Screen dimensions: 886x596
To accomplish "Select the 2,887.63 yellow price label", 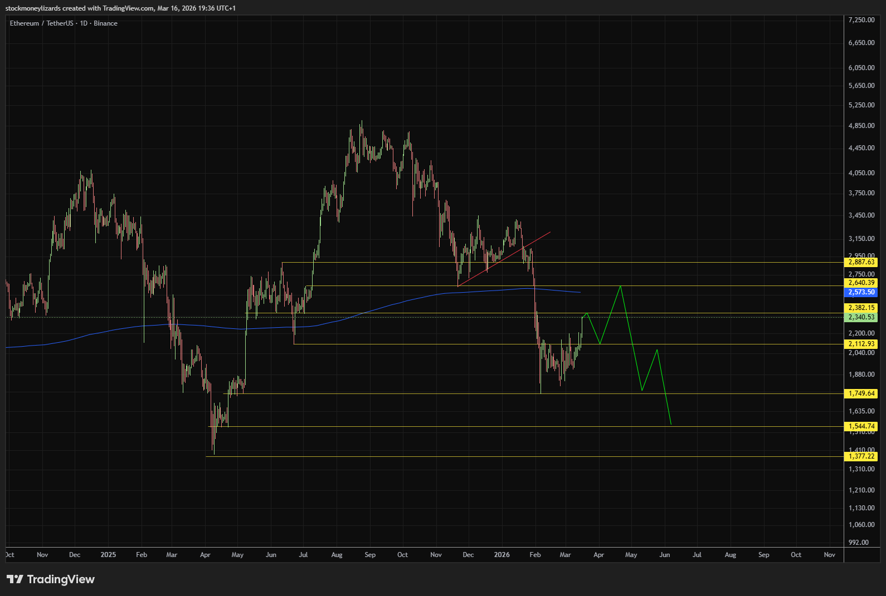I will coord(861,262).
